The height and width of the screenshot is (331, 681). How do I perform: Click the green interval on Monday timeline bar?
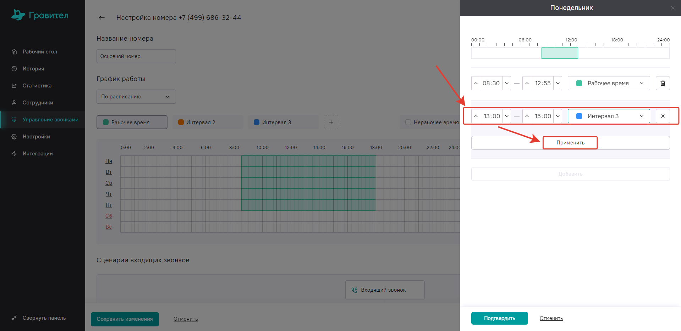click(559, 53)
